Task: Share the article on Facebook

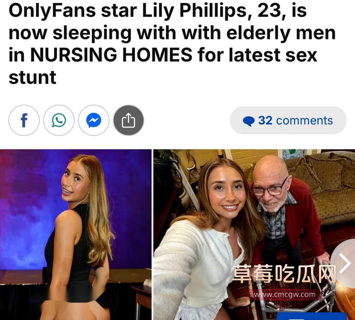Action: pyautogui.click(x=24, y=120)
